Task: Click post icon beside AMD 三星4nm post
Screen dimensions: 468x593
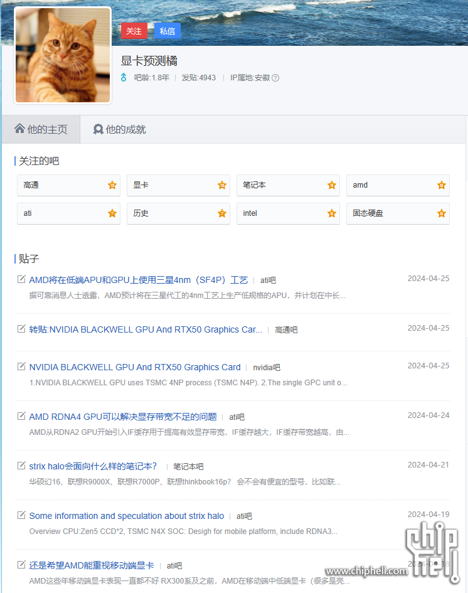Action: click(21, 279)
